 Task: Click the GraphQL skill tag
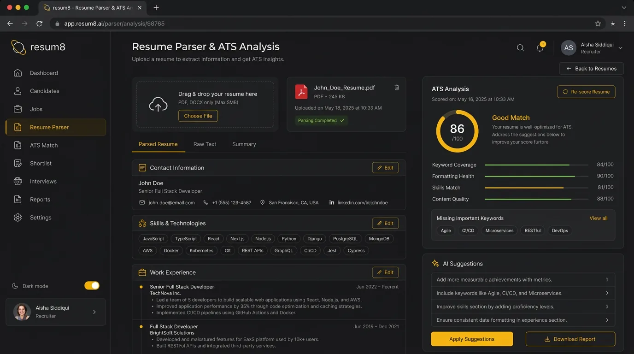[x=283, y=251]
